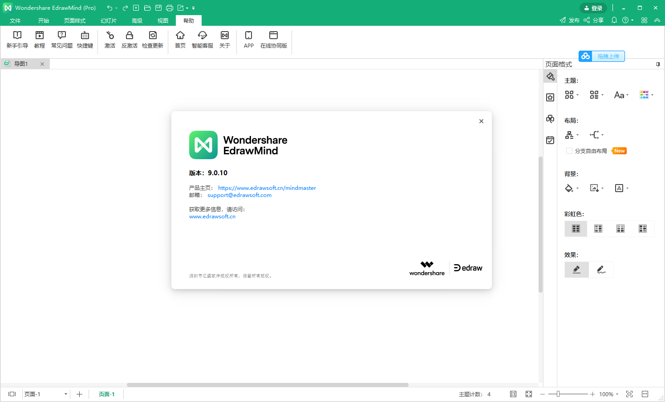The width and height of the screenshot is (665, 402).
Task: Pin the 页面格式 panel
Action: click(x=658, y=64)
